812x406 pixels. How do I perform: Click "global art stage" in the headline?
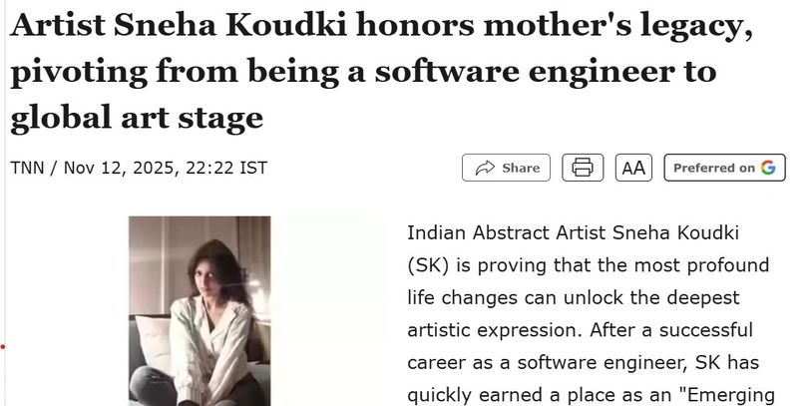137,118
